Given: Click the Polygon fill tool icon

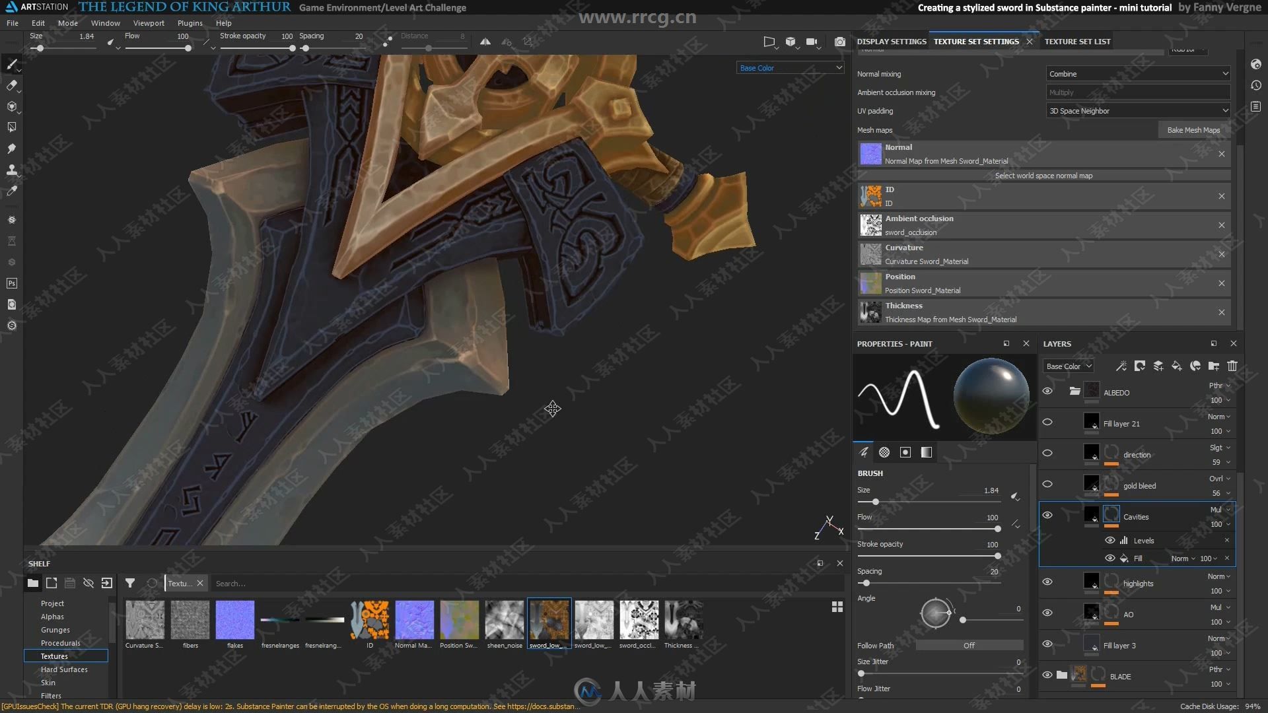Looking at the screenshot, I should [x=12, y=129].
